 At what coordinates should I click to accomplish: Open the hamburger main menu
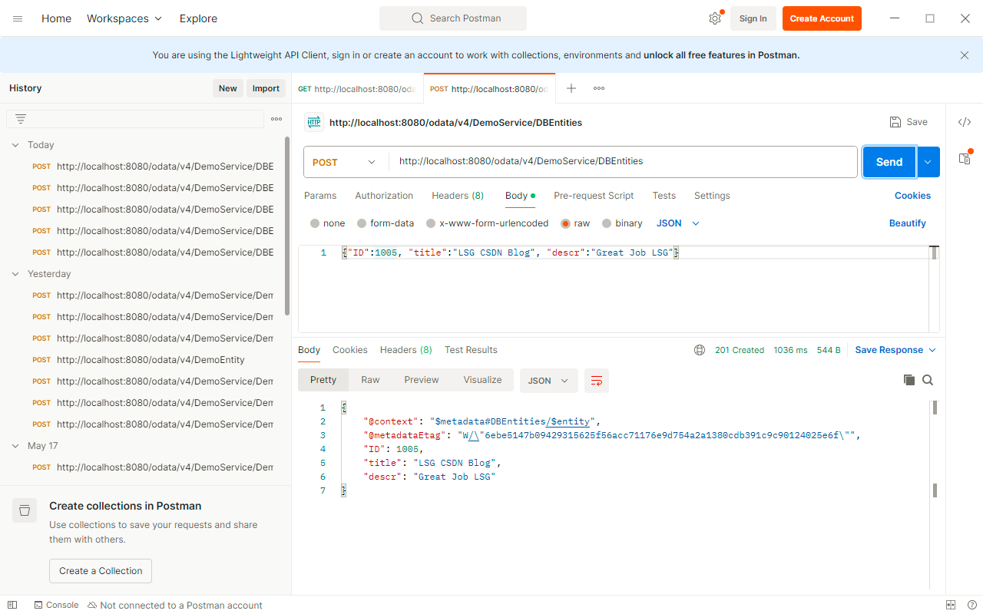(18, 18)
